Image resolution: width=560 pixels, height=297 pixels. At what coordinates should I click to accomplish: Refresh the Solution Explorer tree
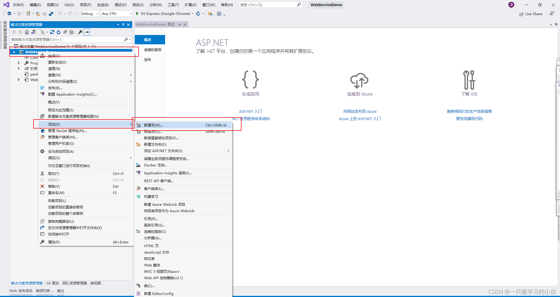click(59, 32)
